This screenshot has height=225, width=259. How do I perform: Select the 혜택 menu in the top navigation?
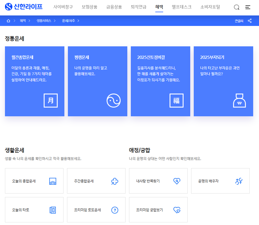tap(159, 6)
